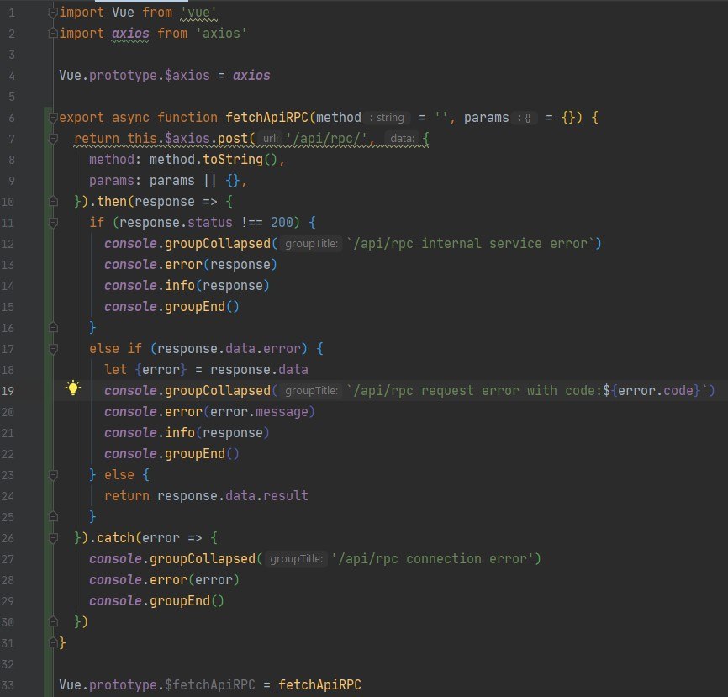Click response.data.result on line 24
728x697 pixels.
pos(233,496)
